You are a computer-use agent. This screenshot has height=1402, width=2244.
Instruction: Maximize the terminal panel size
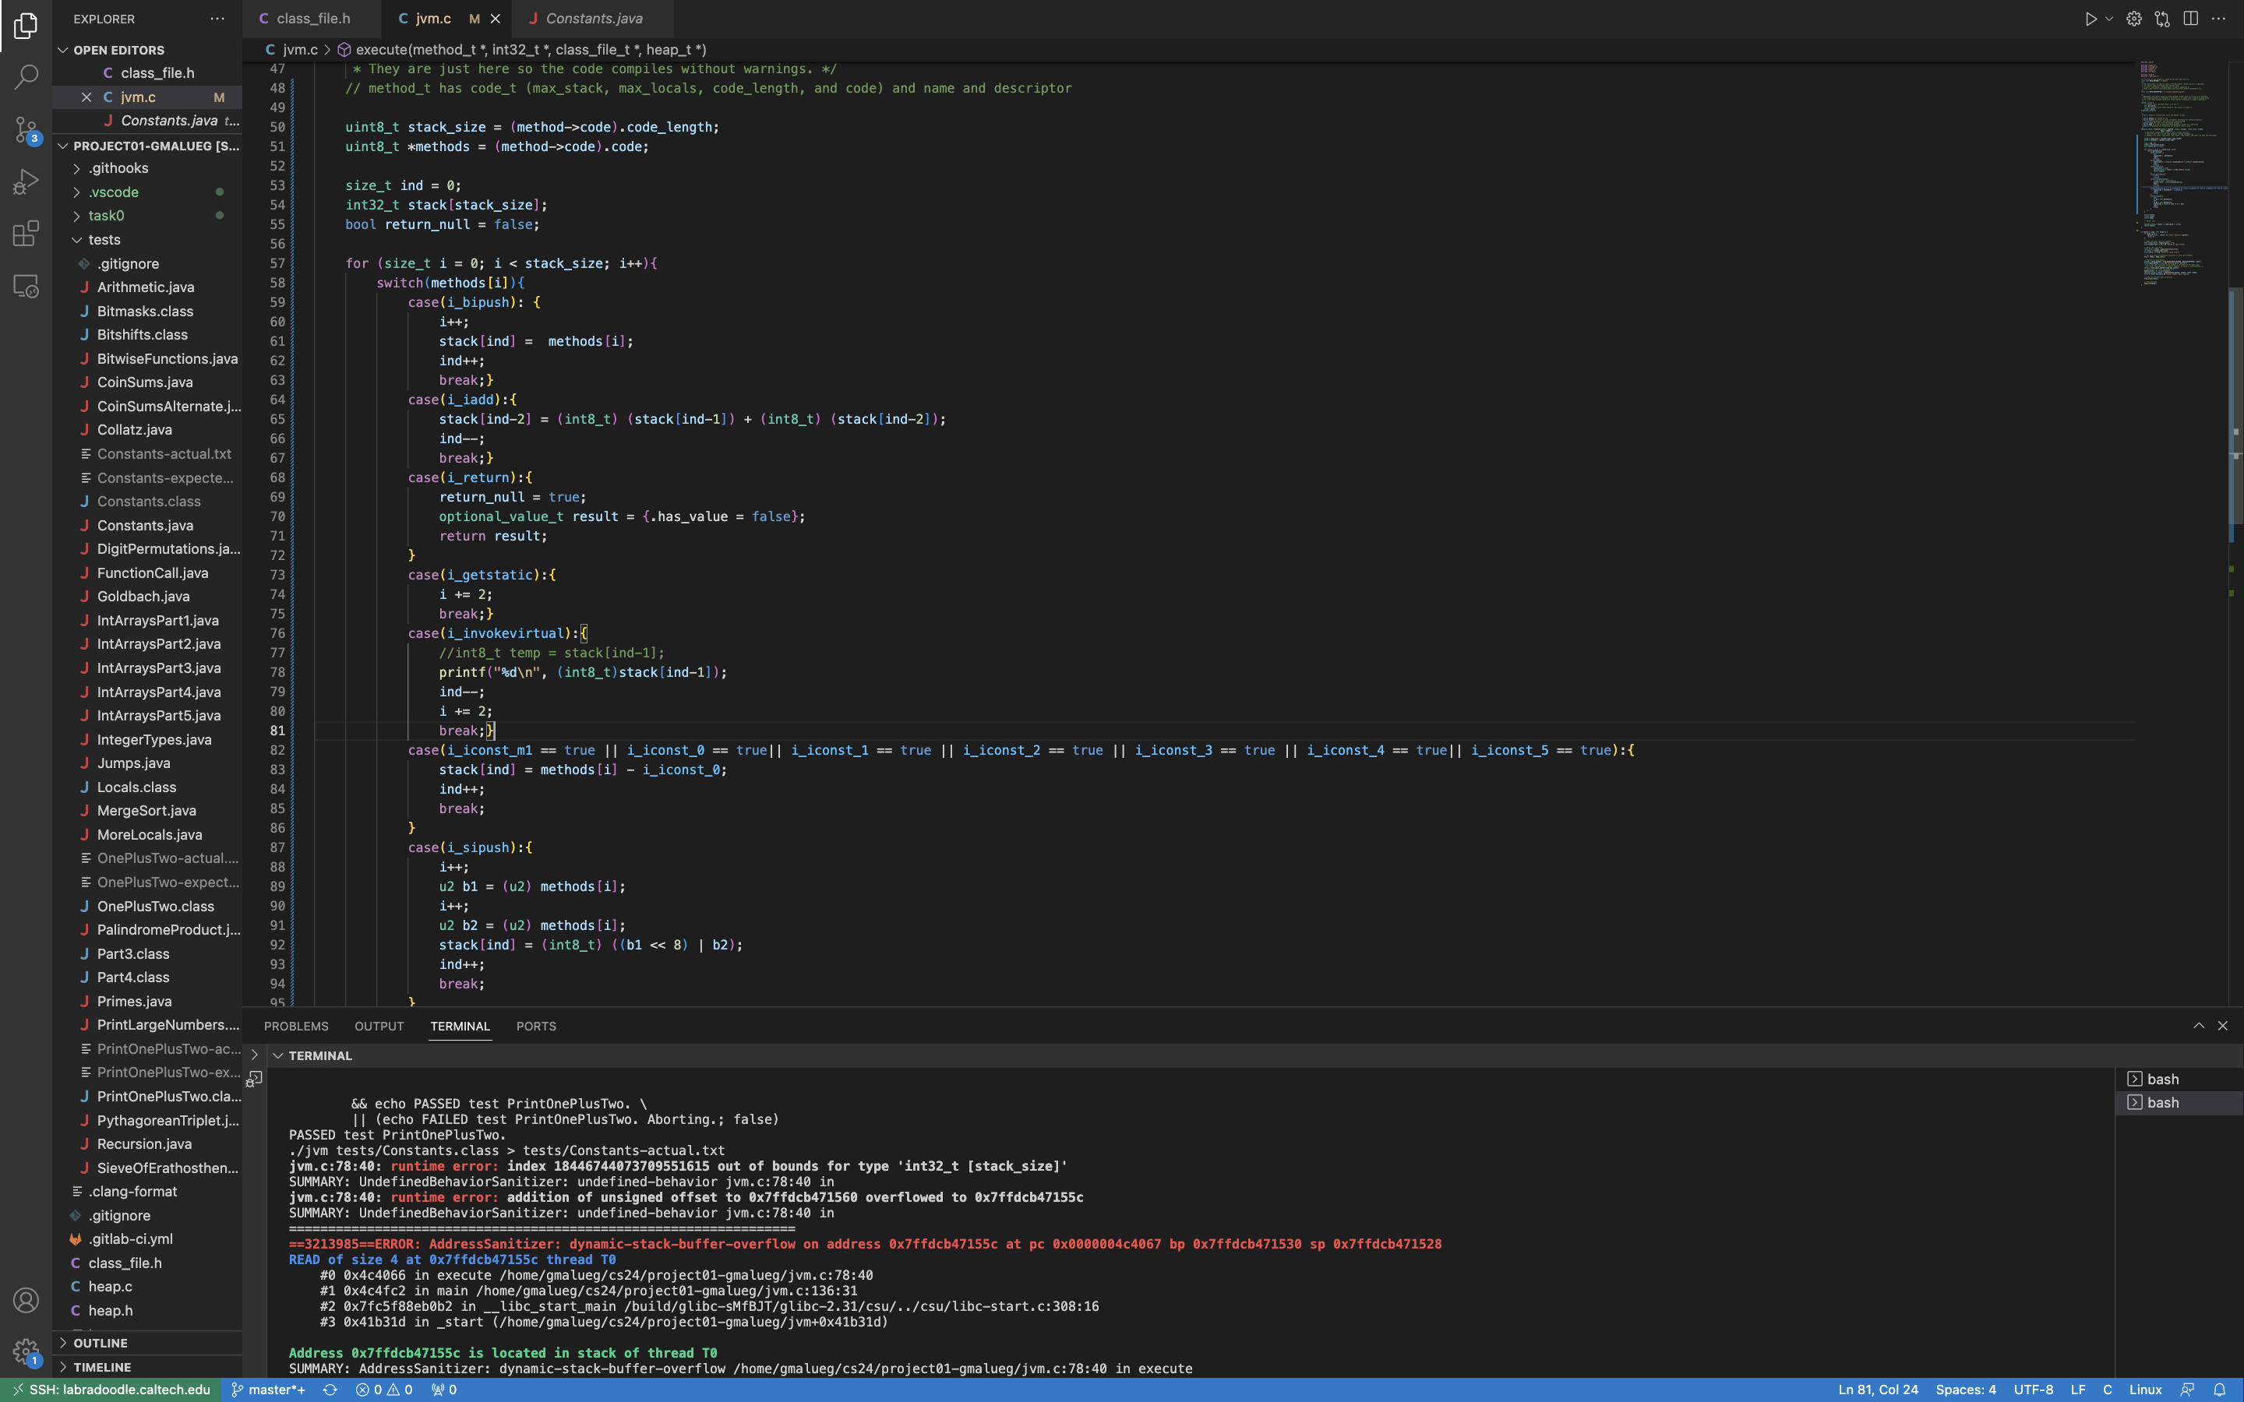point(2197,1026)
